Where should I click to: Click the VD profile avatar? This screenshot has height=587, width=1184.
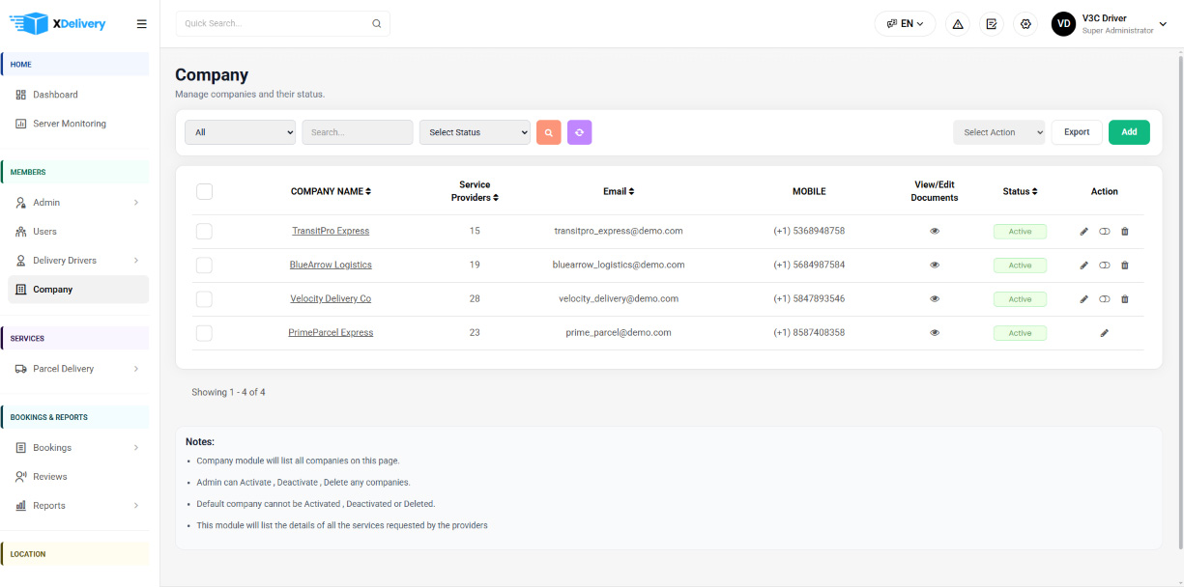pyautogui.click(x=1063, y=24)
